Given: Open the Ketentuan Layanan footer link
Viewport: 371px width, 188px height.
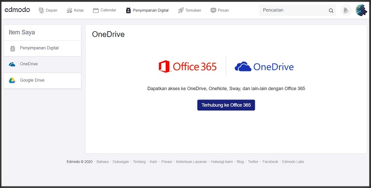Looking at the screenshot, I should click(x=191, y=162).
